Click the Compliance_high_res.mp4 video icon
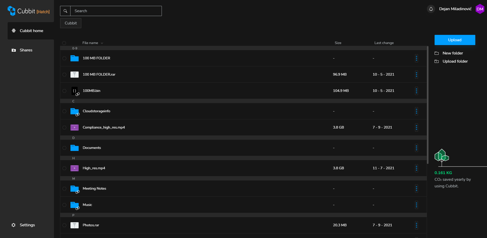 [x=75, y=128]
